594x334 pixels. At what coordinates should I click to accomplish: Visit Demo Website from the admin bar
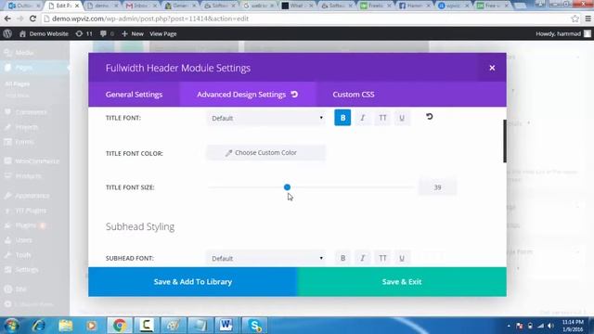44,33
